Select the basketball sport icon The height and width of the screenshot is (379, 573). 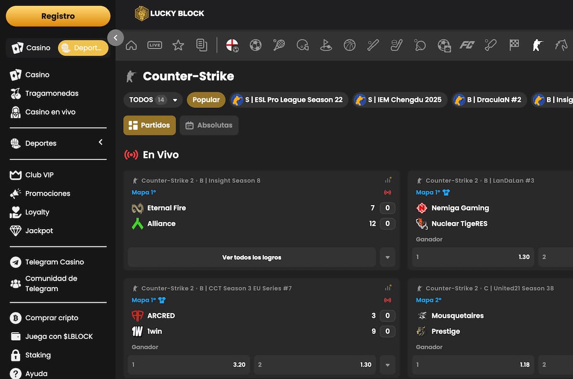click(350, 45)
